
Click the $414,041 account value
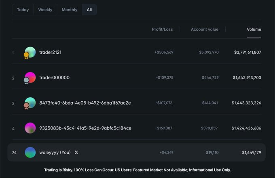210,103
